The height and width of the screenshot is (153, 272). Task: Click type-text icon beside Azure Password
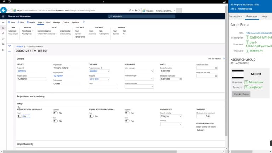[x=248, y=51]
